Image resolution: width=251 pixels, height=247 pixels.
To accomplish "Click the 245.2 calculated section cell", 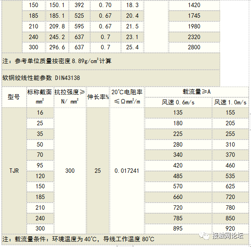I will click(x=57, y=37).
